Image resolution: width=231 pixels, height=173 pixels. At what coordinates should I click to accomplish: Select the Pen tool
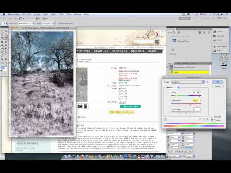pos(2,56)
